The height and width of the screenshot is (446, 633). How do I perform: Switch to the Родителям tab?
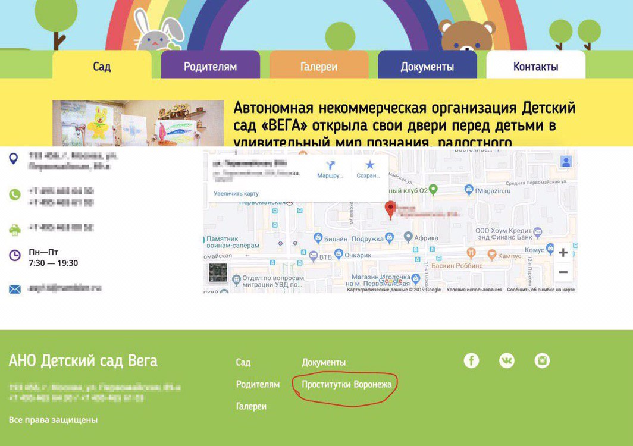pyautogui.click(x=211, y=65)
